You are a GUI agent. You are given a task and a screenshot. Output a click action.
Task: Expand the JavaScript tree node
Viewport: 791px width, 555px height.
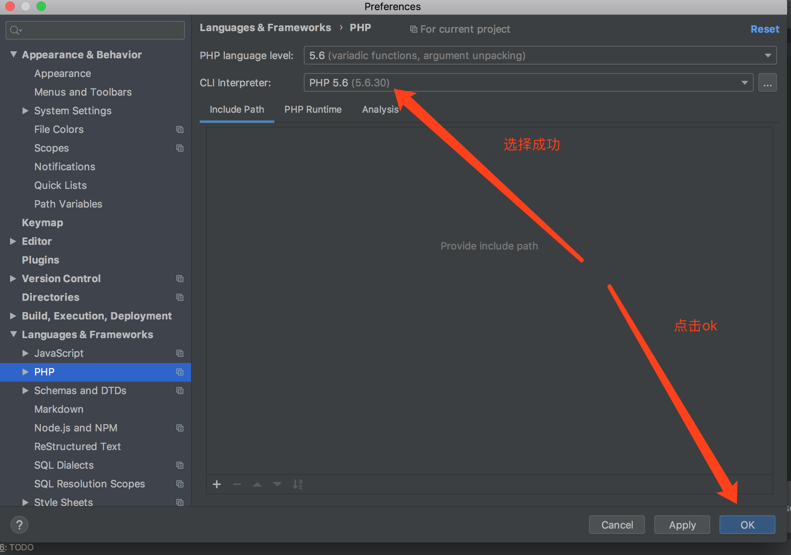coord(25,353)
